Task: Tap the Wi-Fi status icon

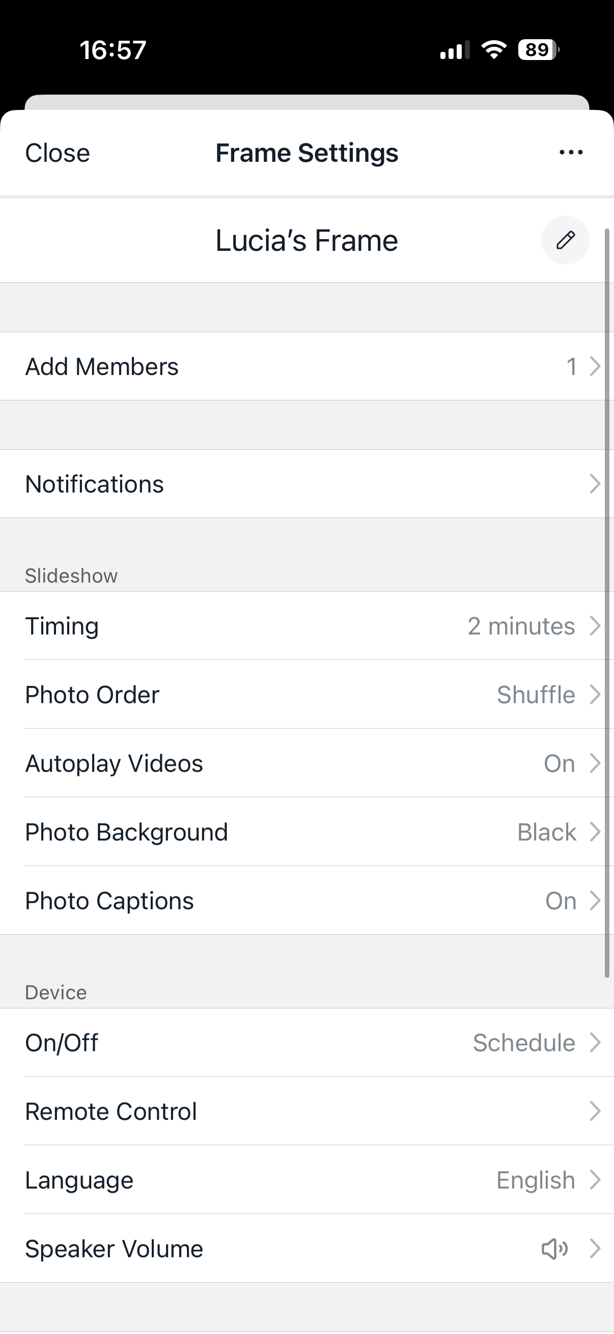Action: (x=494, y=50)
